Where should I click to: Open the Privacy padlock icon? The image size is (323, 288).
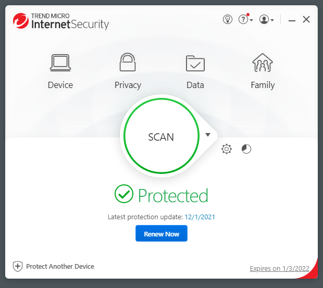(x=128, y=63)
